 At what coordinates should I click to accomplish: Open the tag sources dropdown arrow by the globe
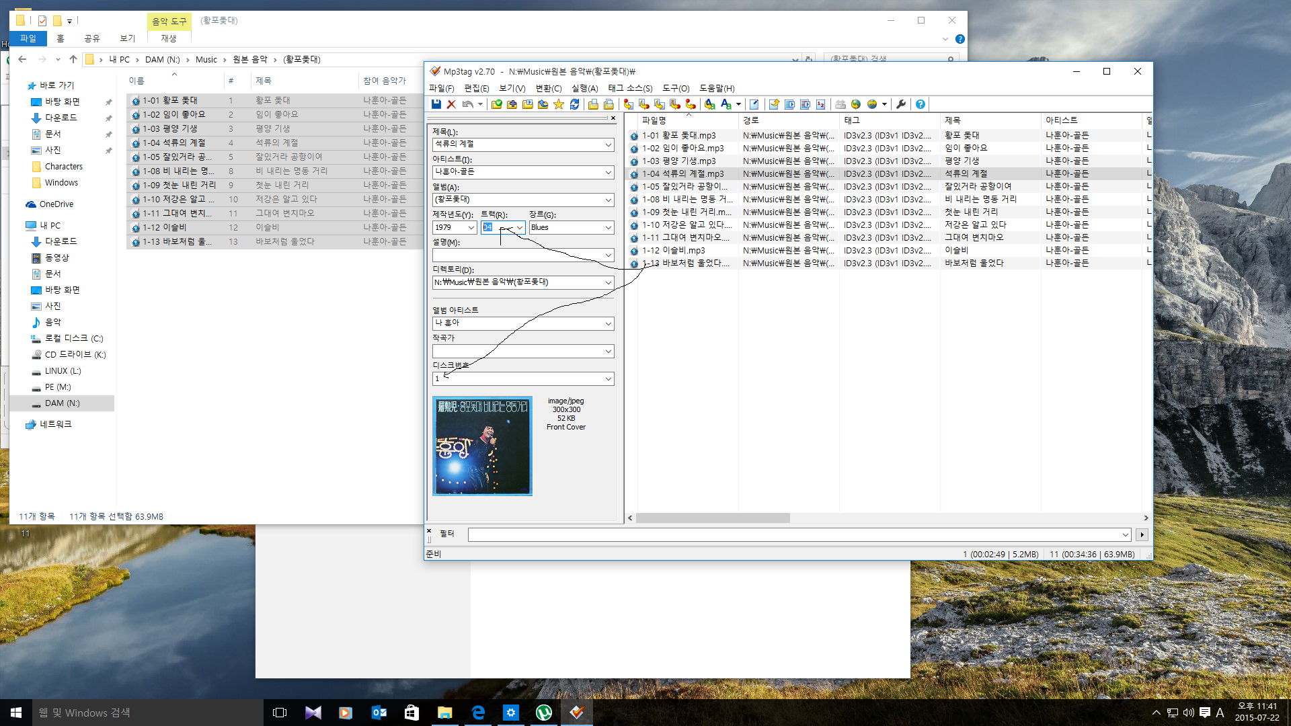884,104
